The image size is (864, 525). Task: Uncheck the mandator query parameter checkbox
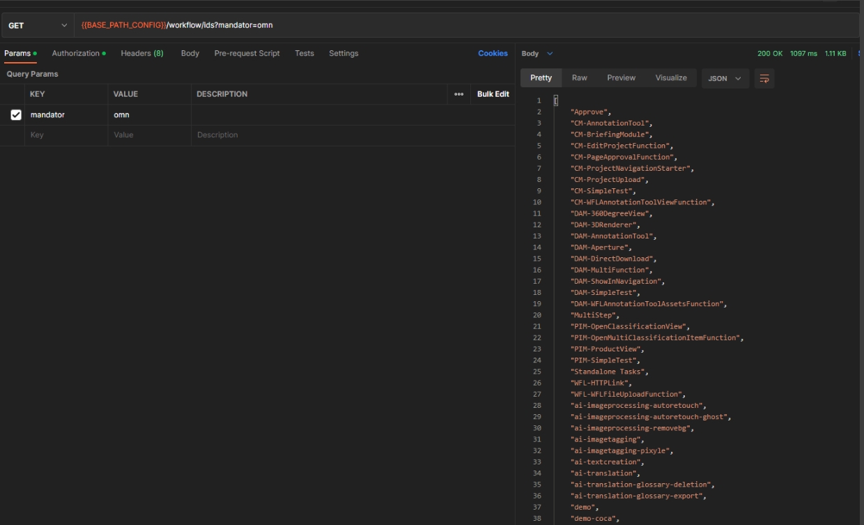pos(16,115)
